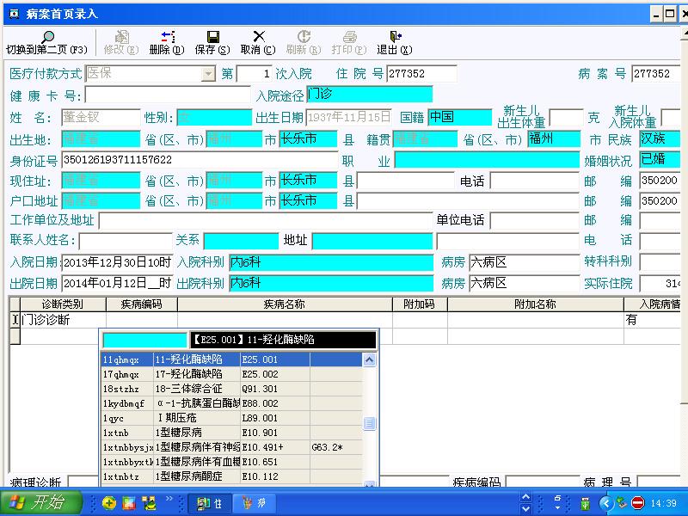Cancel editing with the 取消 X icon
The height and width of the screenshot is (516, 688).
click(x=259, y=37)
